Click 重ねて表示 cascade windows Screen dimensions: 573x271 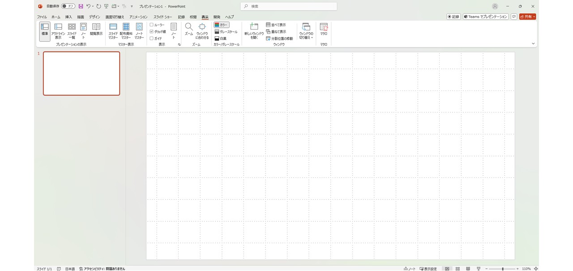(x=276, y=32)
